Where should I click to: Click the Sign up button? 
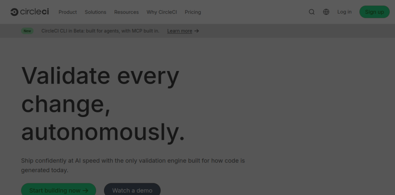coord(374,12)
